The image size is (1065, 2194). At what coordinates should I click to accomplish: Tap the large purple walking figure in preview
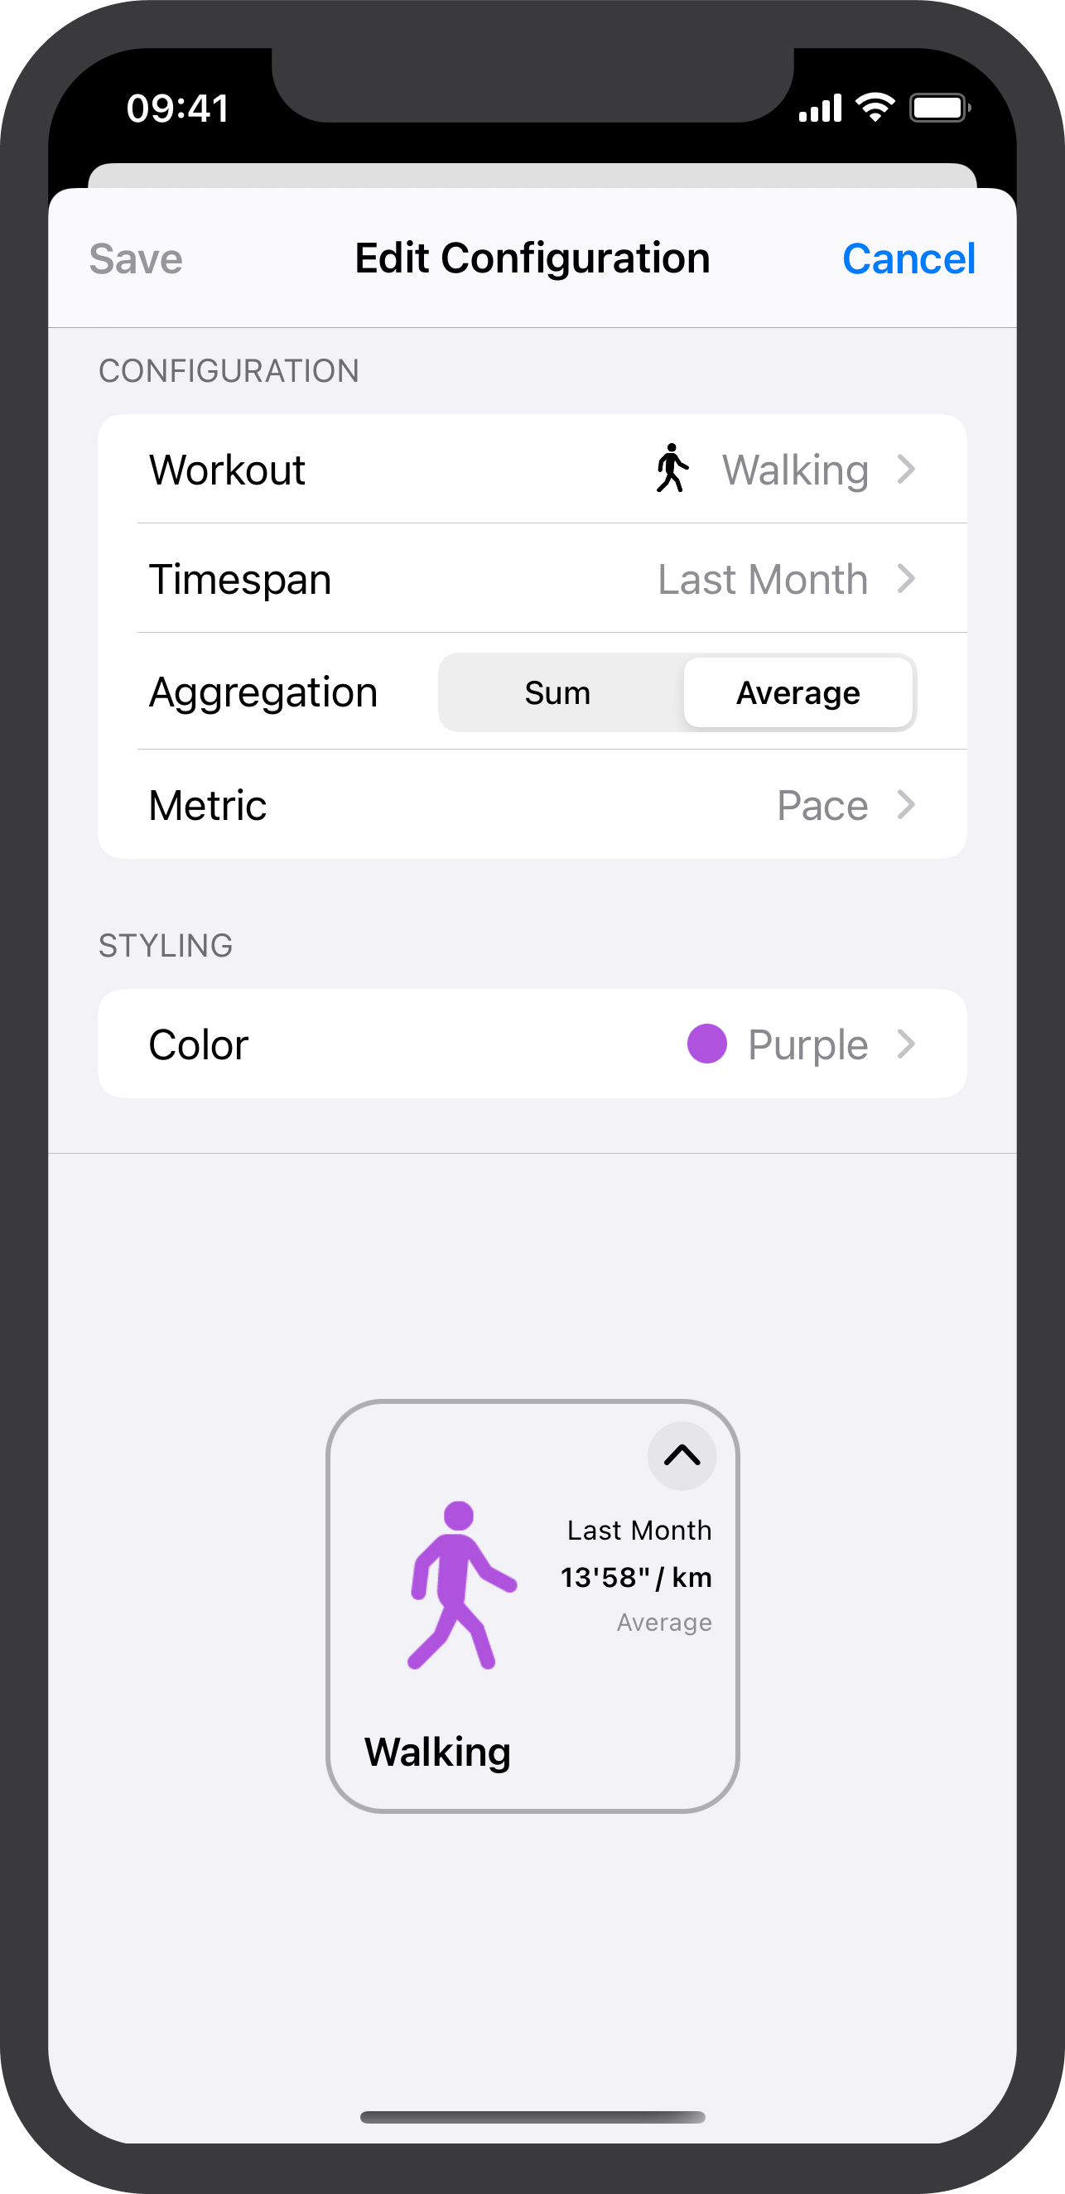462,1585
